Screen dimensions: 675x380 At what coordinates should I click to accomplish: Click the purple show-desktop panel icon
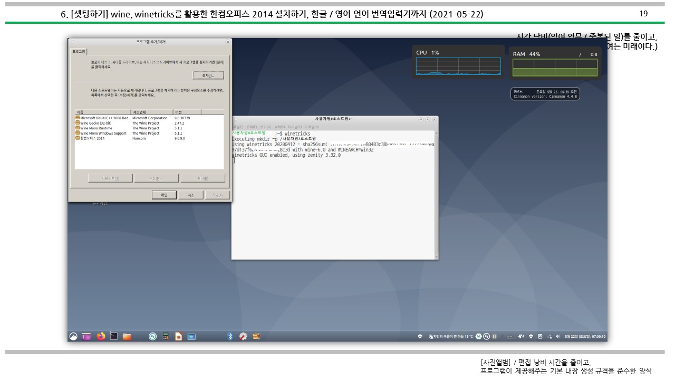pyautogui.click(x=86, y=336)
